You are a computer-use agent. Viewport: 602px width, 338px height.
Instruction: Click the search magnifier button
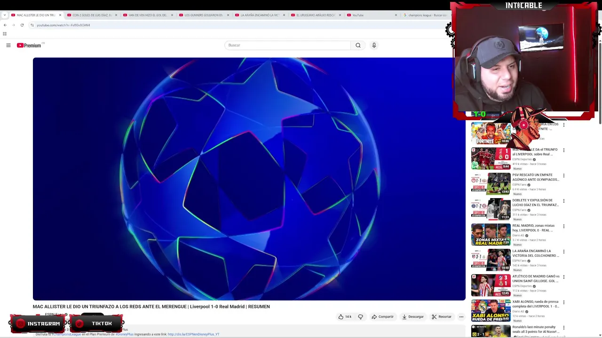358,45
